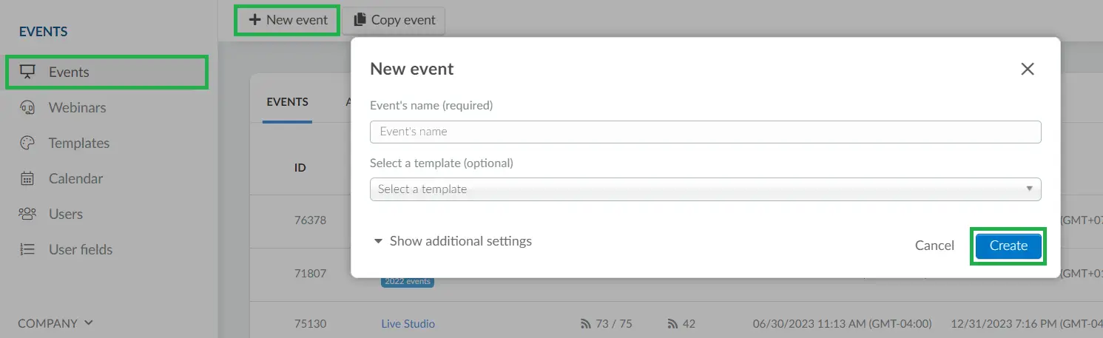Click the 2022 events tag

coord(408,282)
